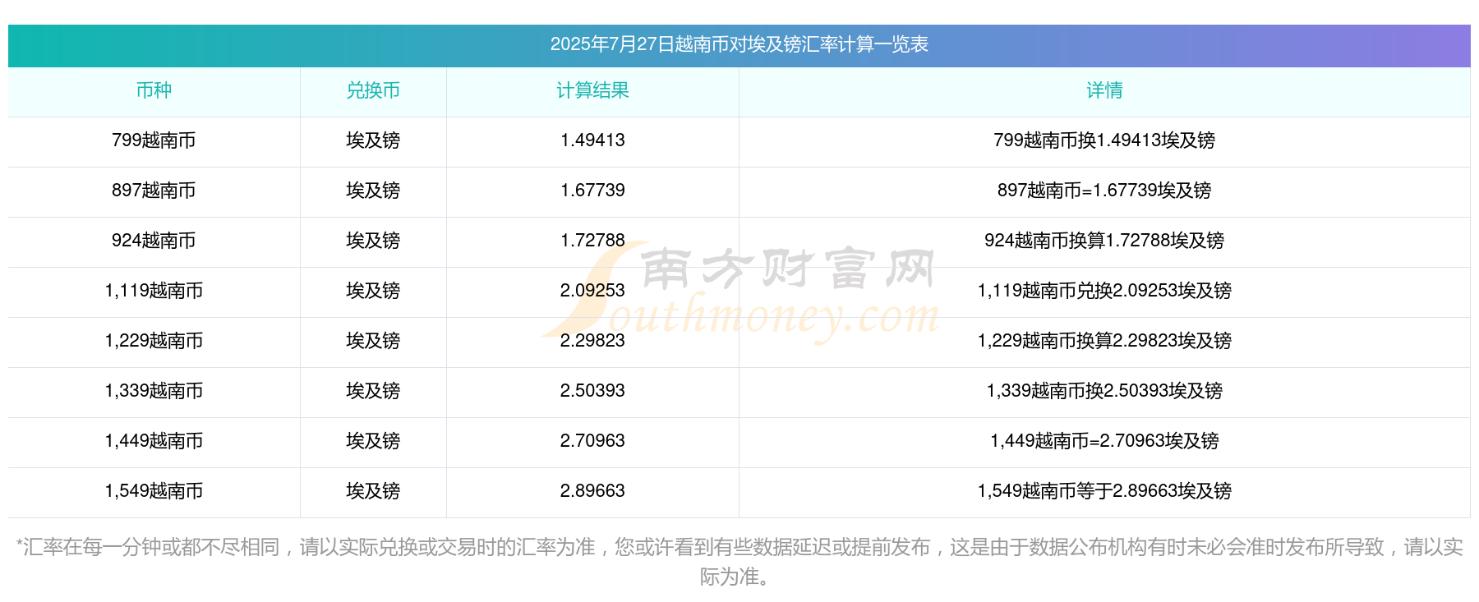The image size is (1479, 602).
Task: Click the 924越南币 cell
Action: 154,241
